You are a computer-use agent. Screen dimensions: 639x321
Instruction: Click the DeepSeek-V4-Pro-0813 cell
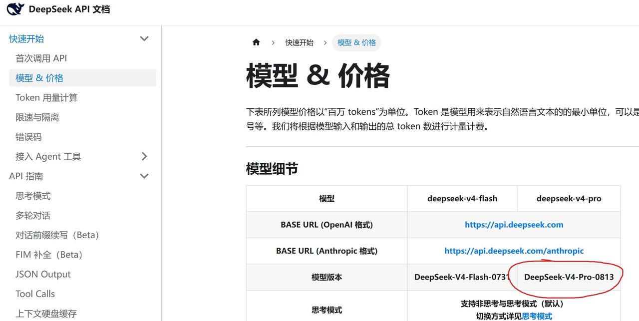point(569,277)
